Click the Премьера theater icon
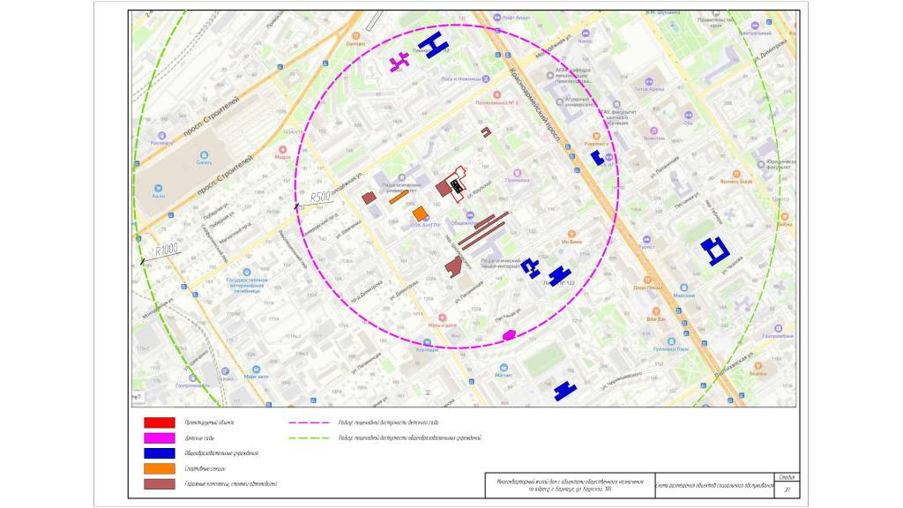The height and width of the screenshot is (508, 903). (x=517, y=173)
